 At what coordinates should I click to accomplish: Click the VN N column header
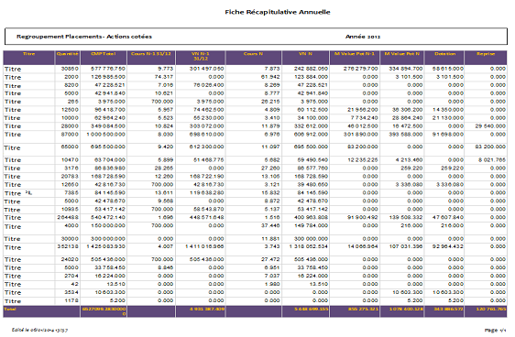pos(305,54)
